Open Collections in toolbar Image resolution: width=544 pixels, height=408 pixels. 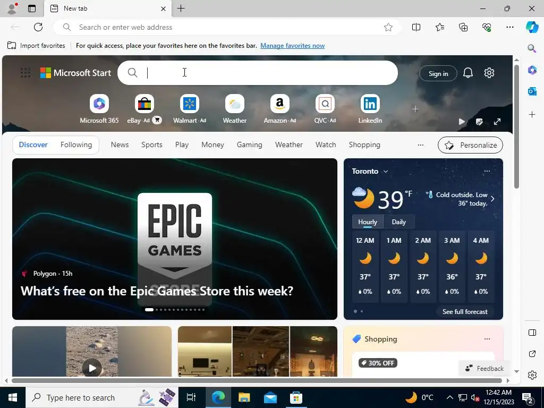point(463,27)
